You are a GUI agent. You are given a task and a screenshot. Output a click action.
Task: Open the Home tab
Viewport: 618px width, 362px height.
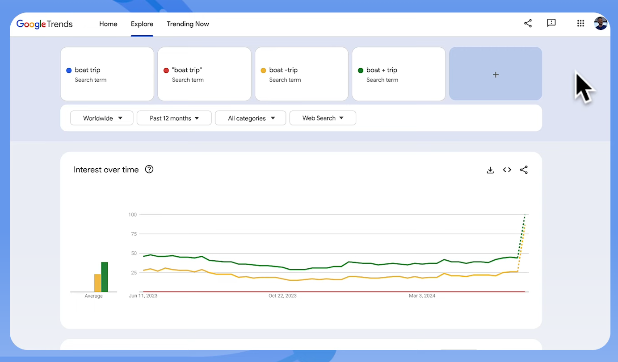(108, 24)
